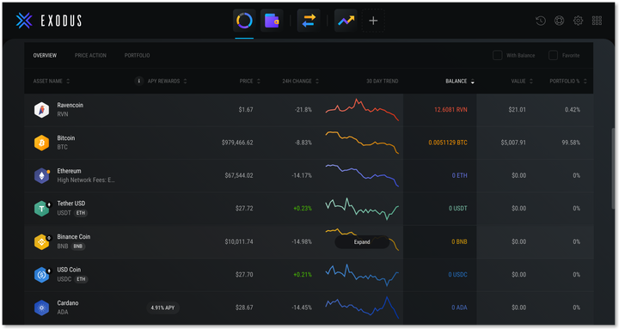Click the 0 ADA balance
Screen dimensions: 619x329
(x=459, y=308)
